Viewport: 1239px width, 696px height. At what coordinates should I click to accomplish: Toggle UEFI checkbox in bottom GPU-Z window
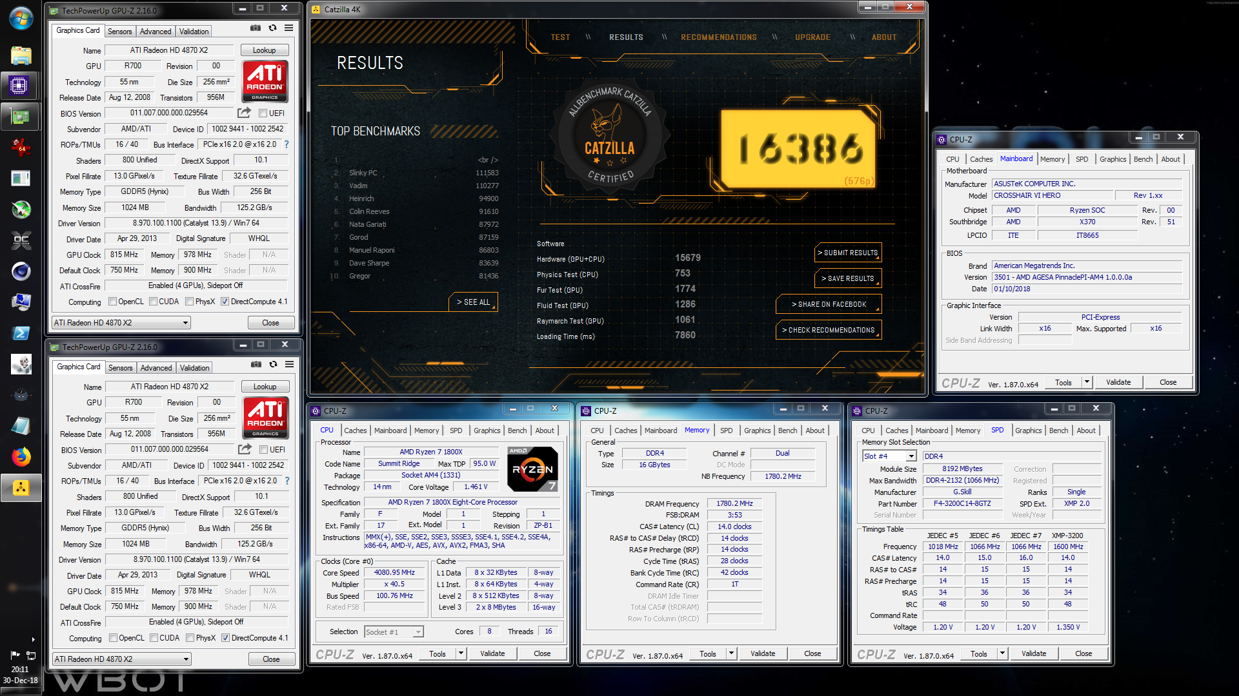[263, 450]
